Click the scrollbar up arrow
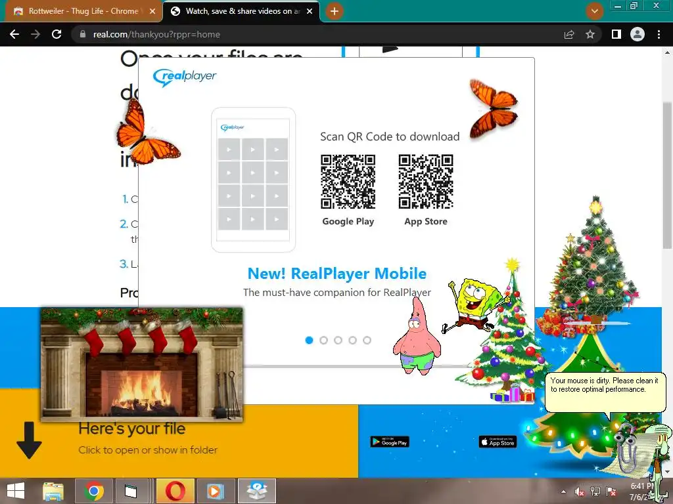673x504 pixels. [667, 52]
